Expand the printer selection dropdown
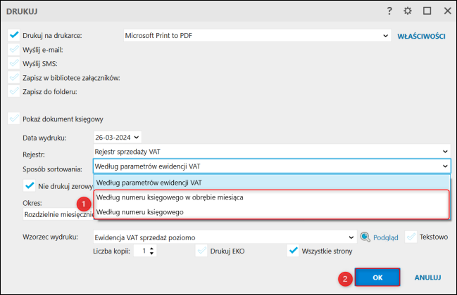This screenshot has width=457, height=295. click(x=385, y=34)
